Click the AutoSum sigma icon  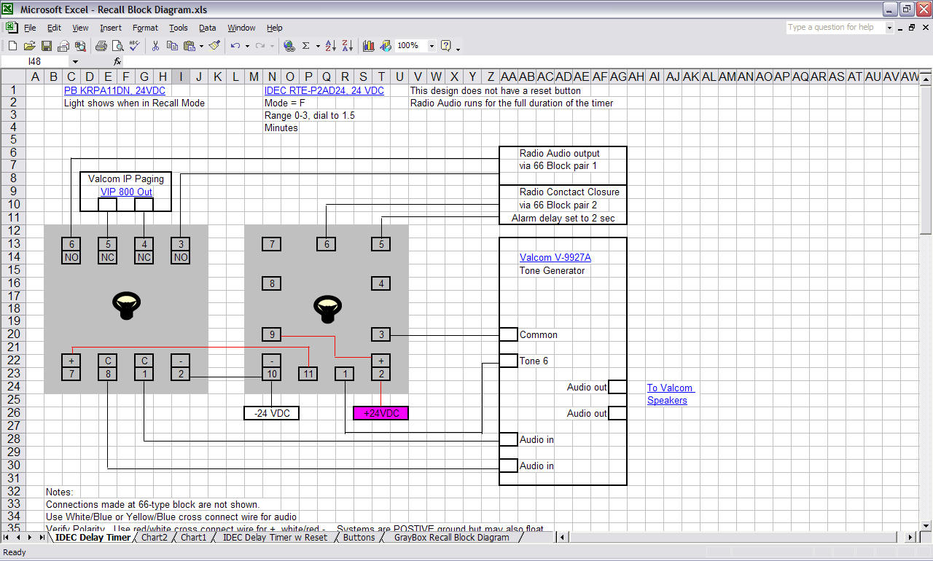pos(306,46)
